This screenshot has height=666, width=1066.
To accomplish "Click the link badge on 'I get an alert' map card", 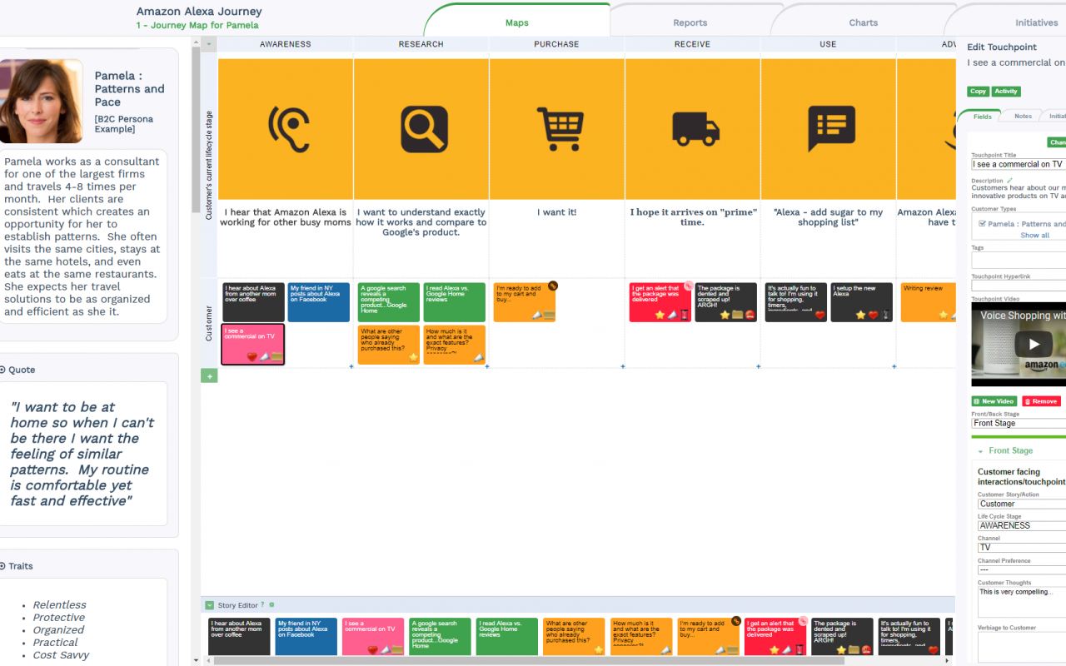I will point(688,286).
